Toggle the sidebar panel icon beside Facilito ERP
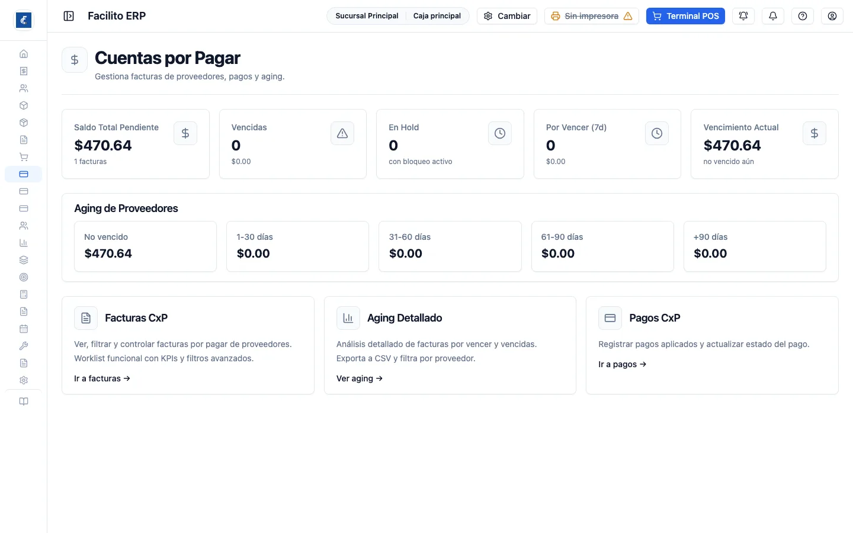Viewport: 853px width, 533px height. [x=69, y=16]
